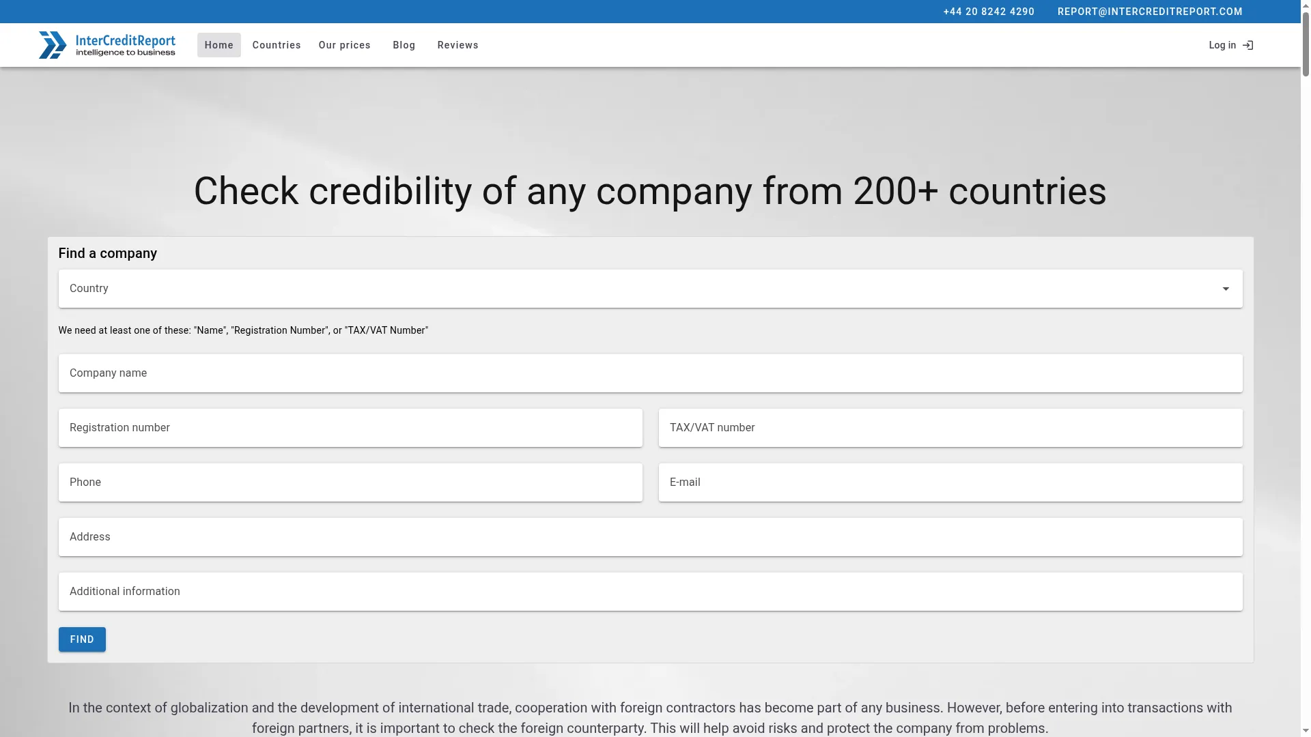Click the scrollbar down arrow
Viewport: 1311px width, 737px height.
coord(1306,732)
